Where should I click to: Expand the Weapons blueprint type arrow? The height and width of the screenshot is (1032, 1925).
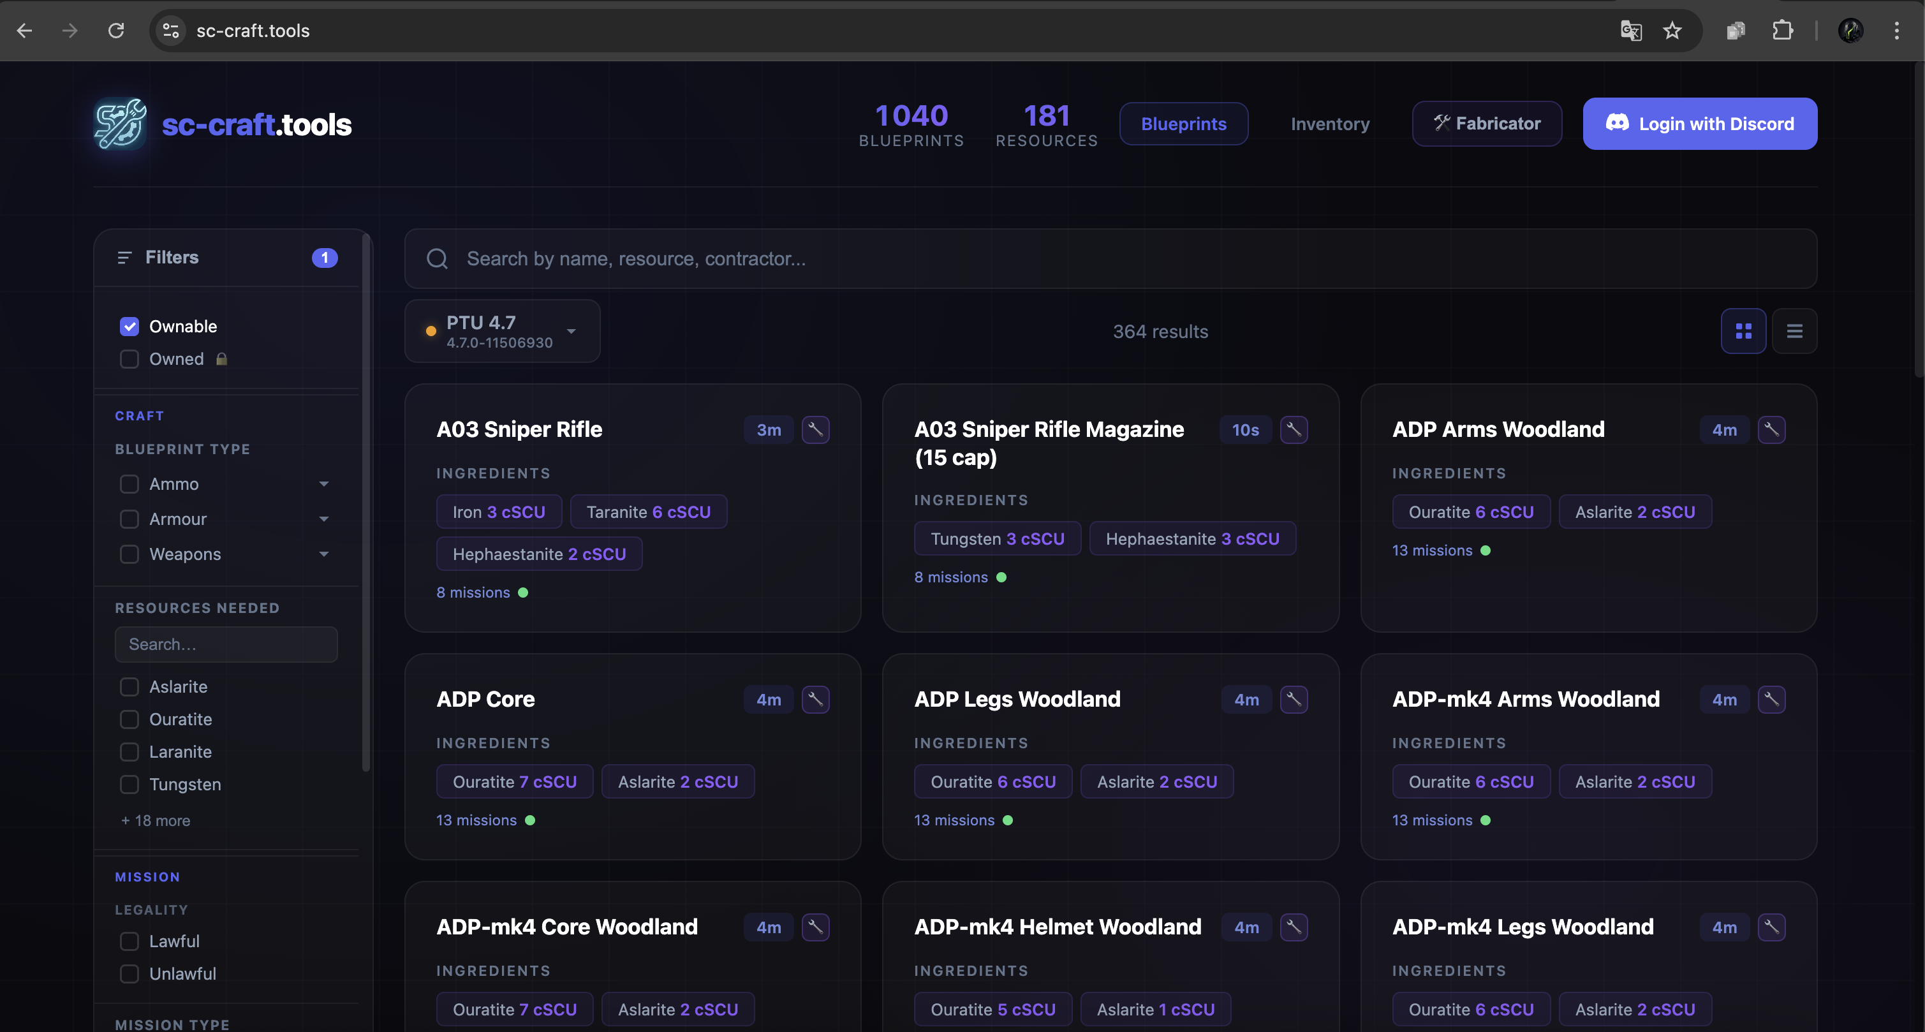coord(323,554)
